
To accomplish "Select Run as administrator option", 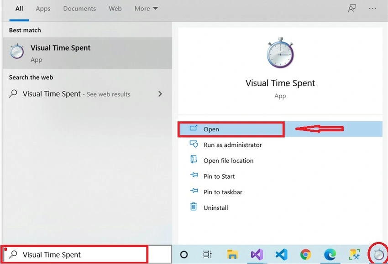I will click(x=280, y=145).
